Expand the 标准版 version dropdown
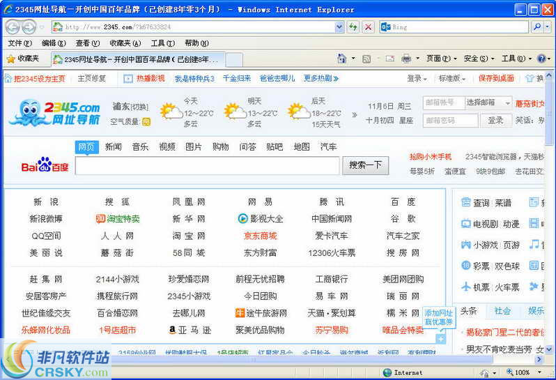This screenshot has height=380, width=556. coord(452,78)
